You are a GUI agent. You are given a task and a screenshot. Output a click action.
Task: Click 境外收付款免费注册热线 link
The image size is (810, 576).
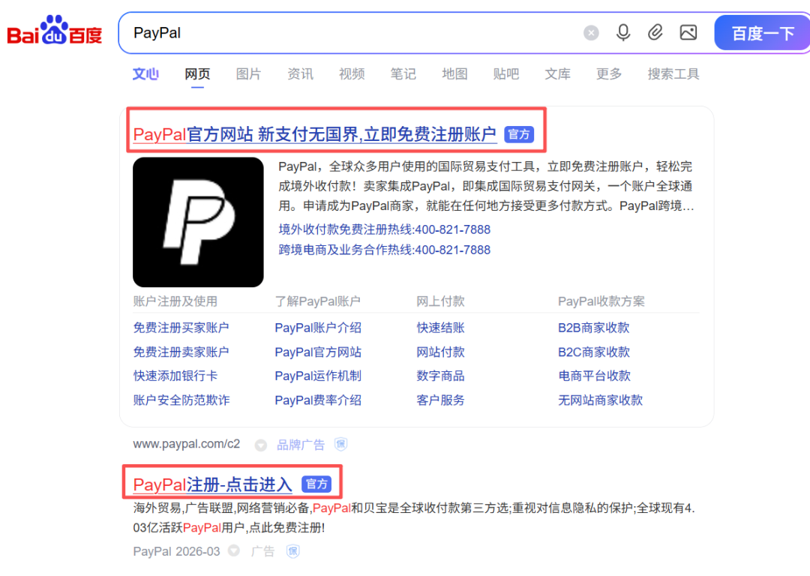point(384,229)
